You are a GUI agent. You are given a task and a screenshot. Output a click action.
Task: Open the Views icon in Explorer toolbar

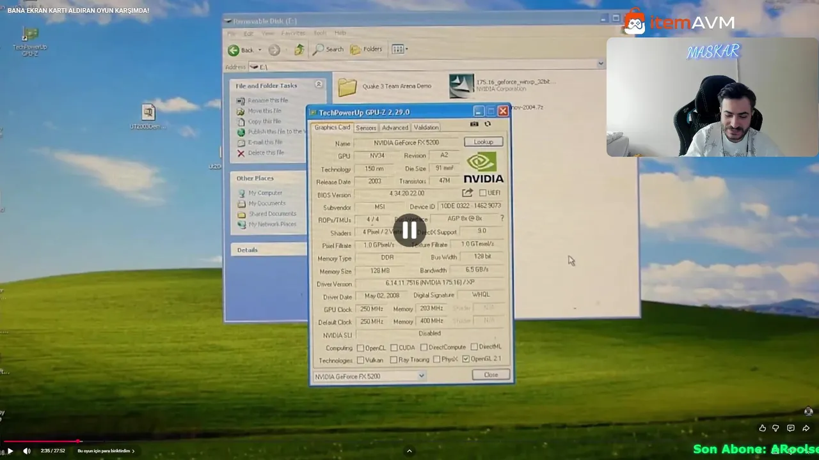click(397, 49)
